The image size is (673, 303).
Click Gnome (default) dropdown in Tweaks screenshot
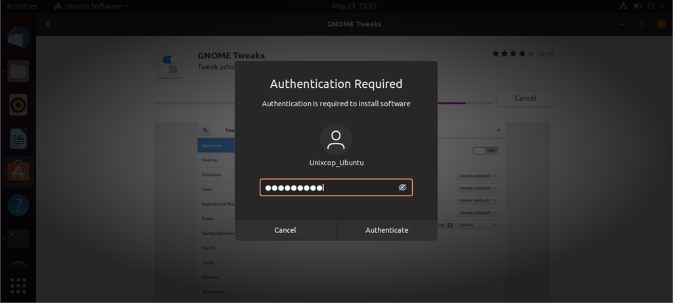coord(478,200)
